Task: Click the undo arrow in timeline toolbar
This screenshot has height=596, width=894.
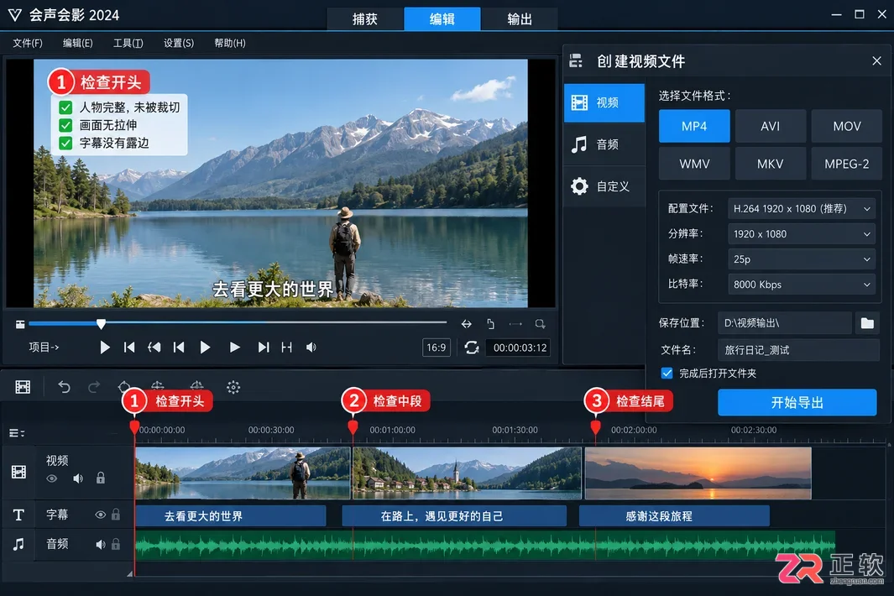Action: [x=64, y=387]
